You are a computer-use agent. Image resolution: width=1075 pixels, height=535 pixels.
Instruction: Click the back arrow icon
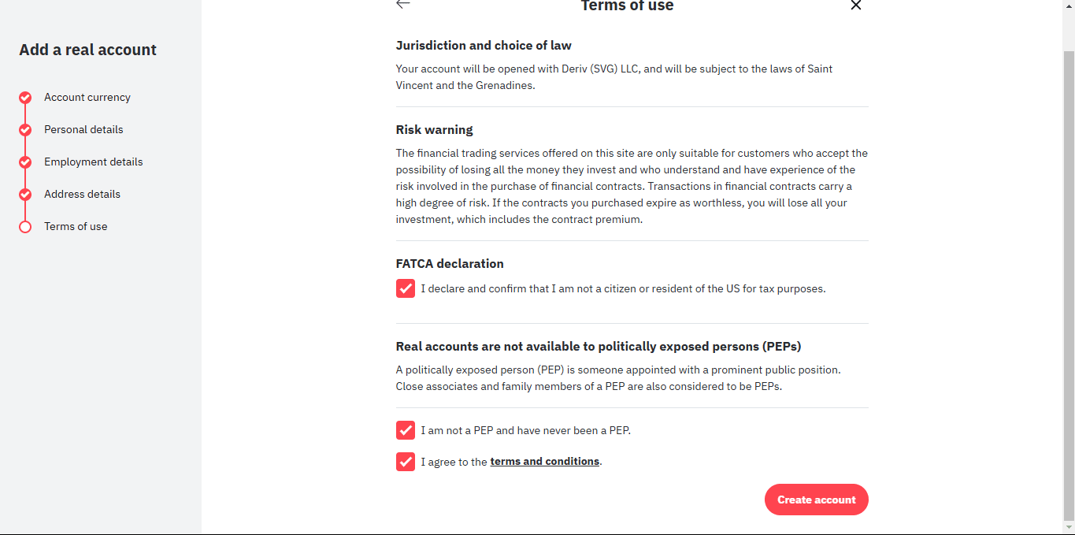tap(403, 4)
